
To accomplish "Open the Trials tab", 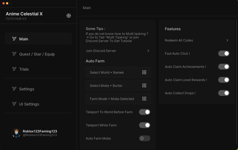I will pos(38,69).
